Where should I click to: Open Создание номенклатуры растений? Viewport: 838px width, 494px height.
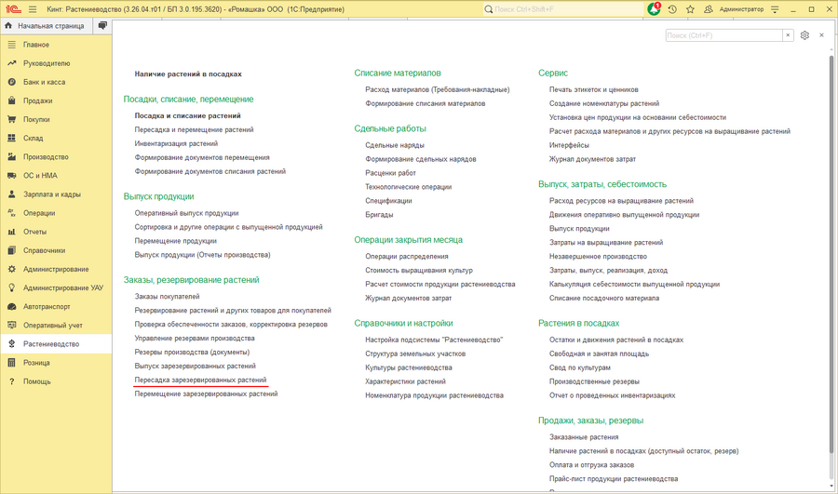604,103
